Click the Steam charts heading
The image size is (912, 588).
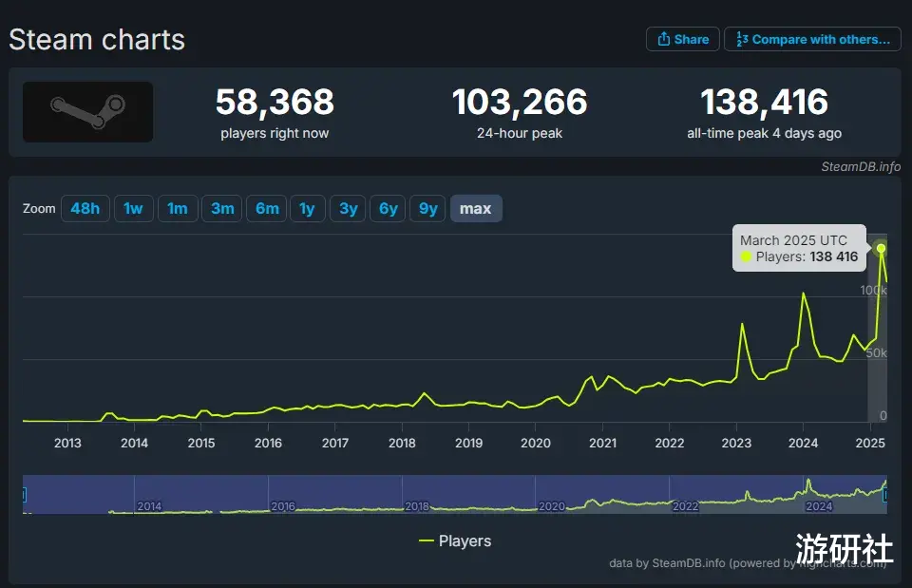97,40
